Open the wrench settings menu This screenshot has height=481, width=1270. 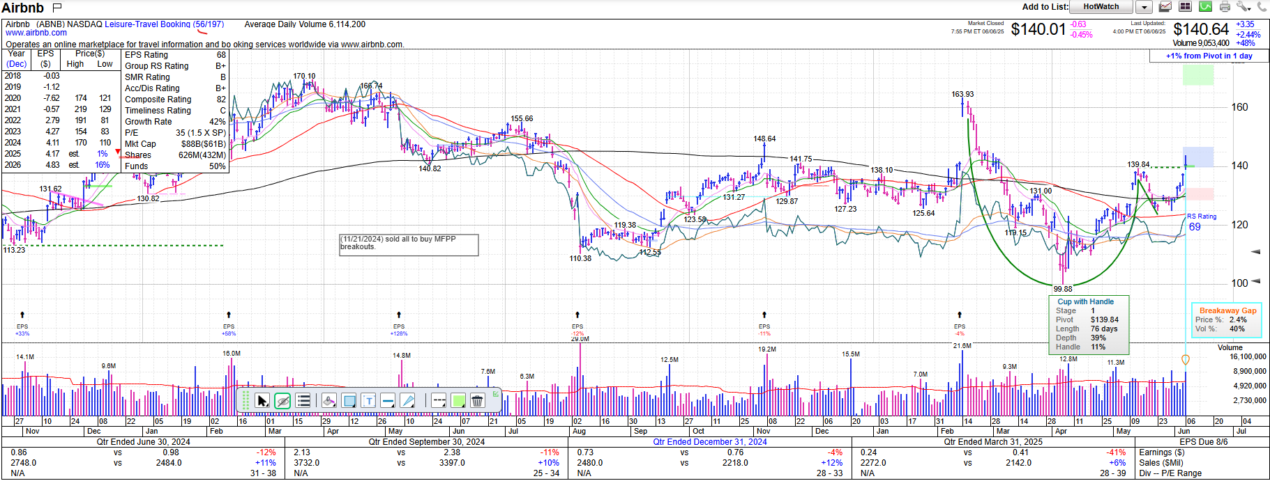pos(1243,7)
